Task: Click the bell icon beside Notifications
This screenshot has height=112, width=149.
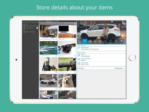Action: coord(24,28)
